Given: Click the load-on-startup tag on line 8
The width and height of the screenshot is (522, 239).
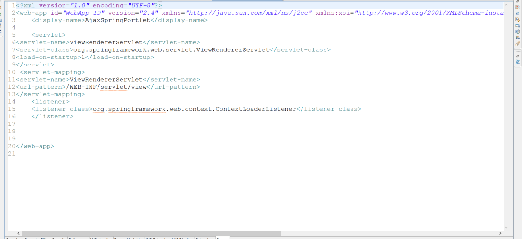Looking at the screenshot, I should coord(47,57).
